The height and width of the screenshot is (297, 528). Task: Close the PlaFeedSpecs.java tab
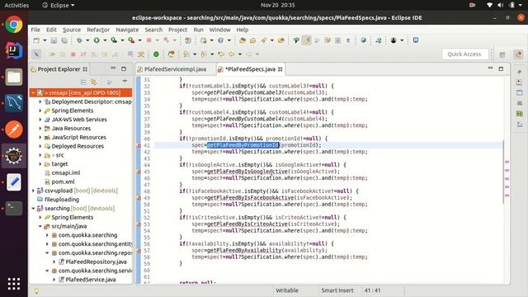click(x=280, y=69)
